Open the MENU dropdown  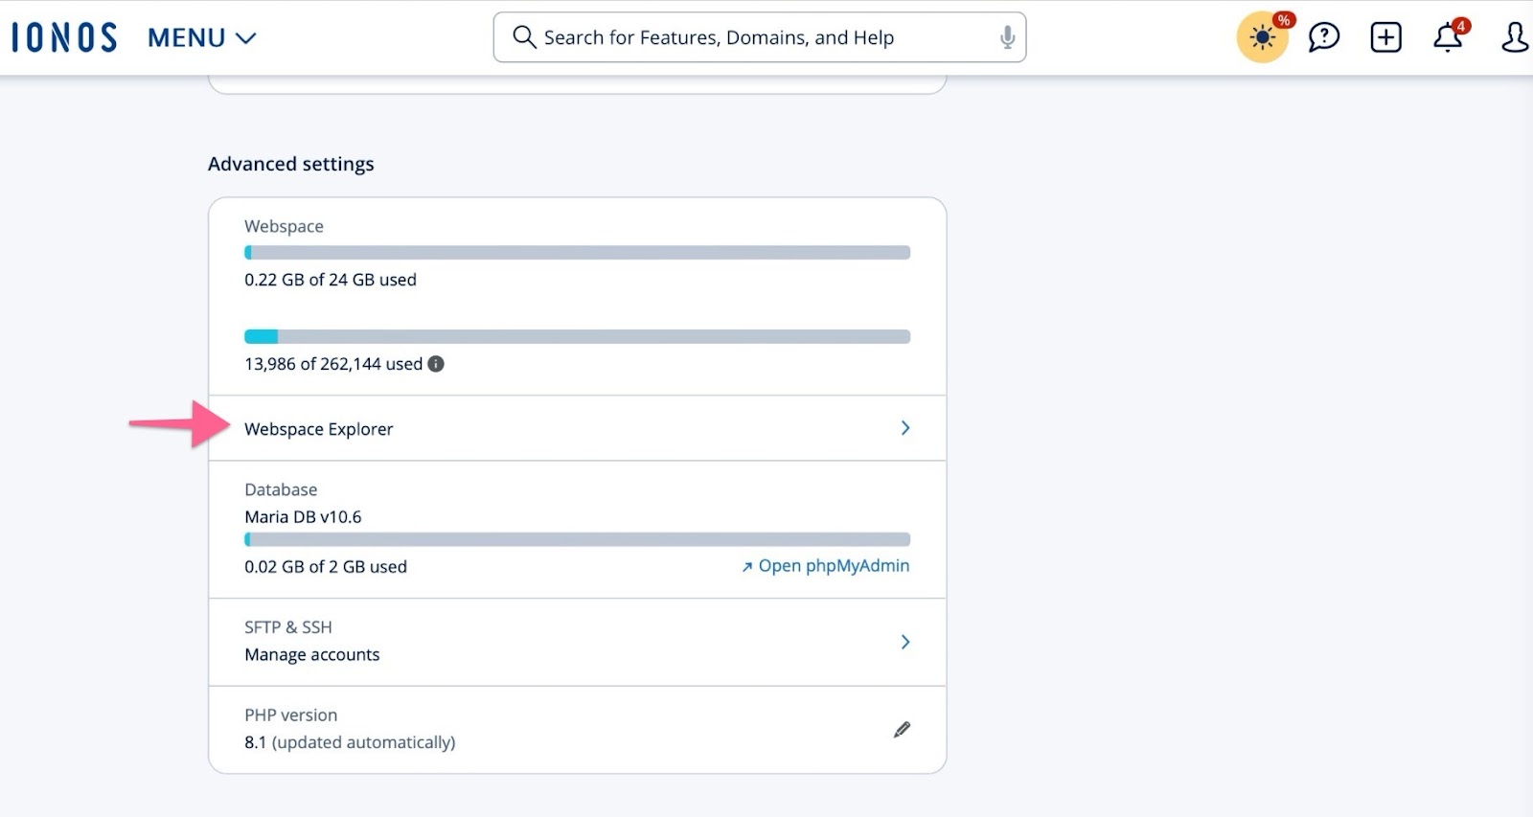coord(201,38)
